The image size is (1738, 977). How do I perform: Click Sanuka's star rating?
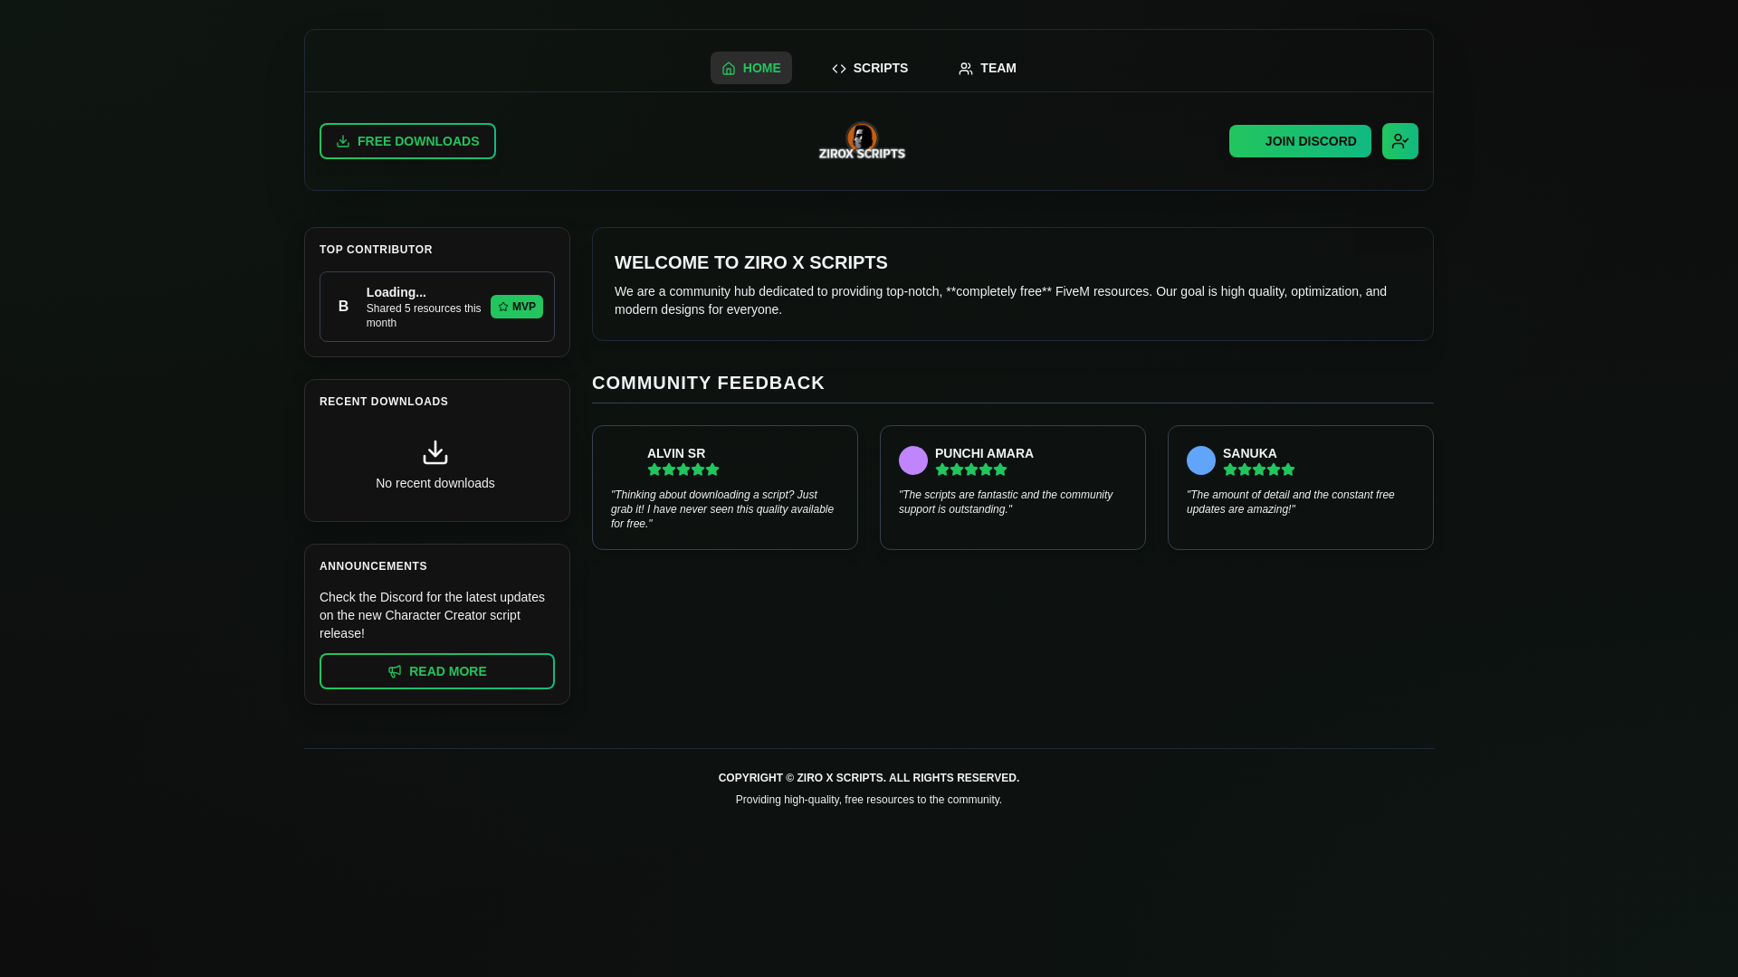coord(1259,470)
